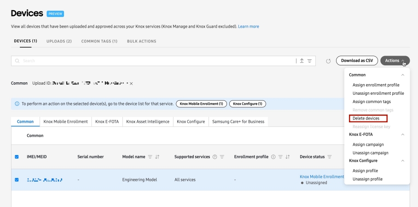Image resolution: width=418 pixels, height=207 pixels.
Task: Open Enrollment profile filter icon
Action: [280, 157]
